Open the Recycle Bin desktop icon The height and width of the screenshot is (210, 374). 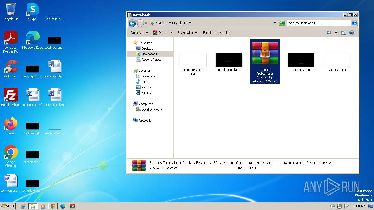click(11, 12)
